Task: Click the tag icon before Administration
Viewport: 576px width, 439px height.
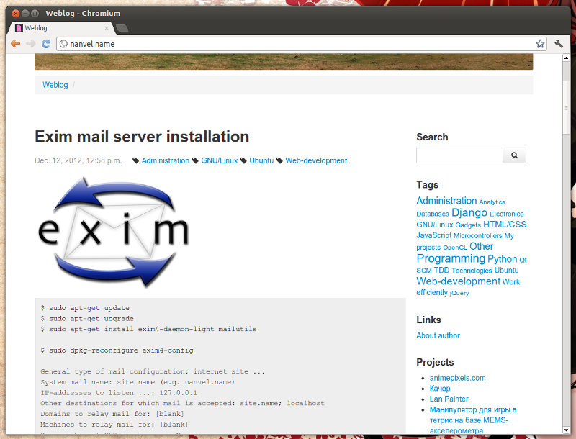Action: [x=135, y=160]
